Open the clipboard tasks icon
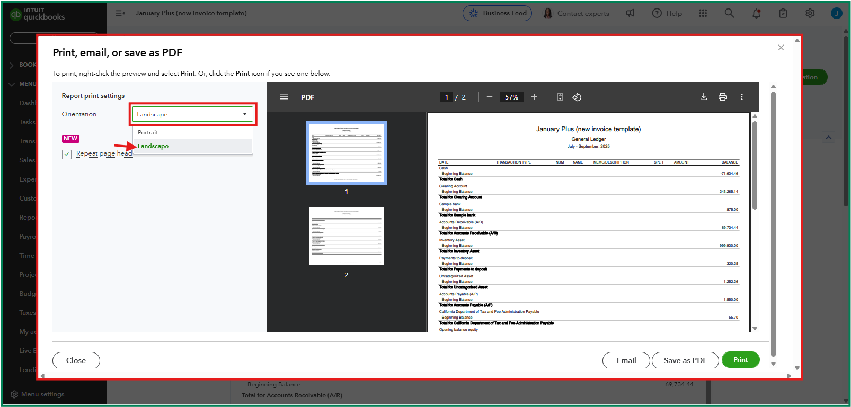The width and height of the screenshot is (851, 407). 783,13
